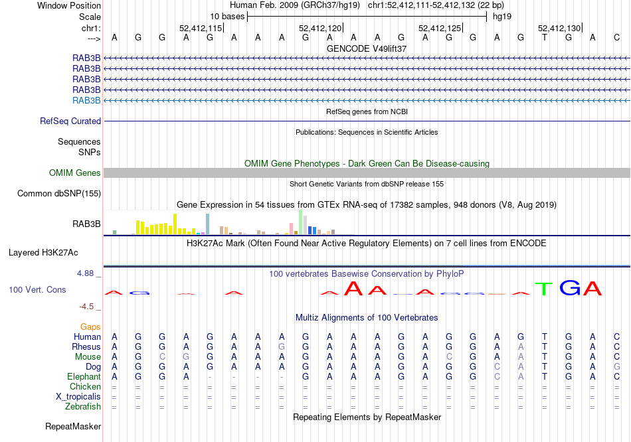Click the Window Position track label
Image resolution: width=631 pixels, height=442 pixels.
[x=69, y=5]
